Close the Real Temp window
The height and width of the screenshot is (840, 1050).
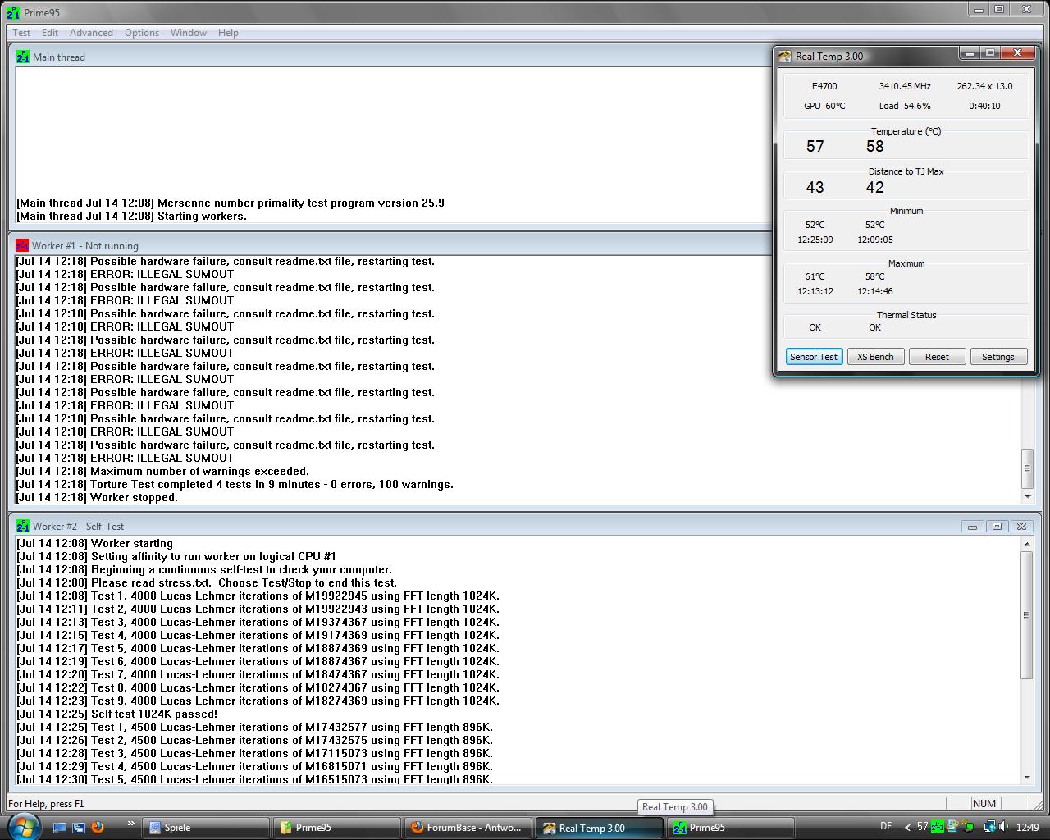point(1017,54)
